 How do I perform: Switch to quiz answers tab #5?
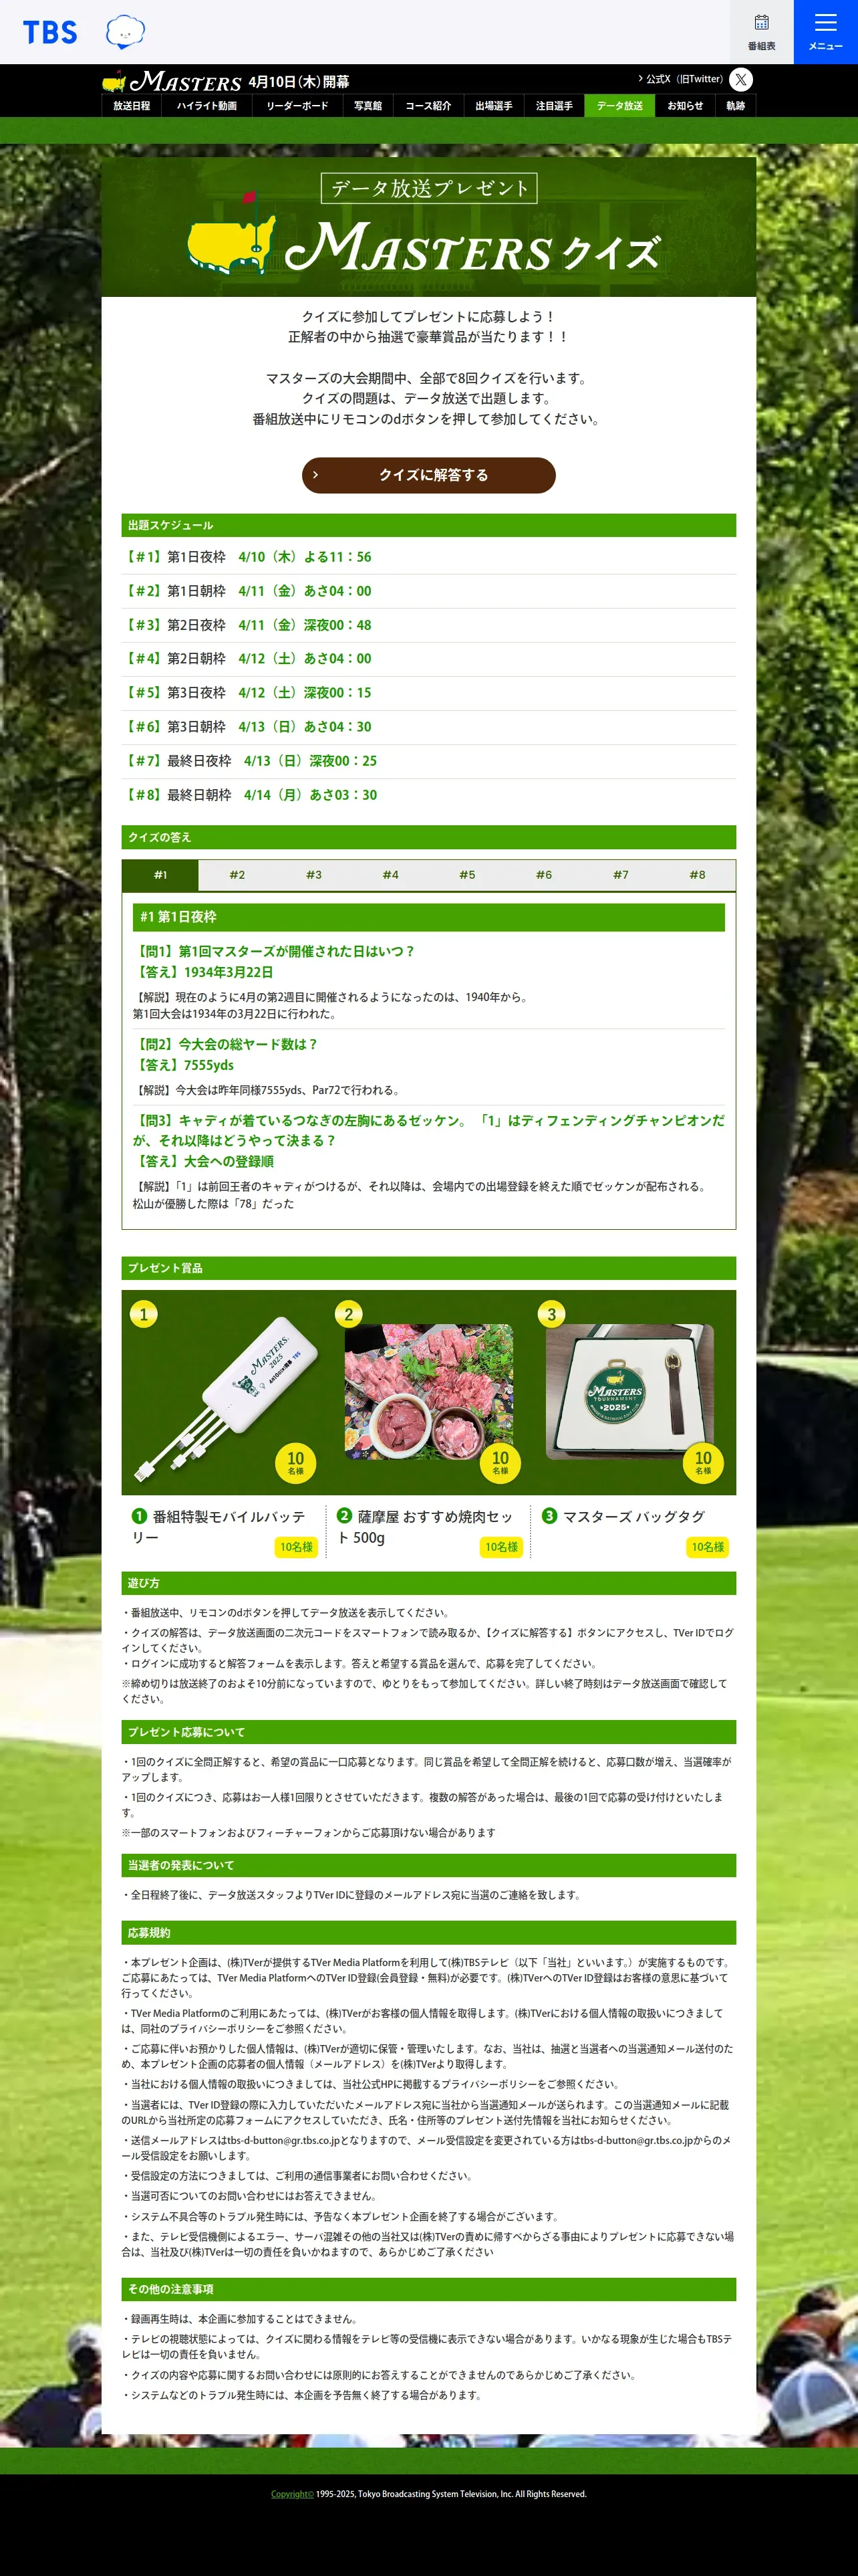click(x=468, y=875)
